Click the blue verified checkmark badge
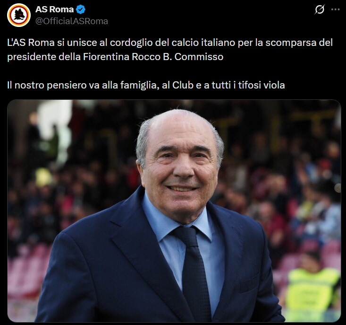The height and width of the screenshot is (325, 346). (81, 9)
